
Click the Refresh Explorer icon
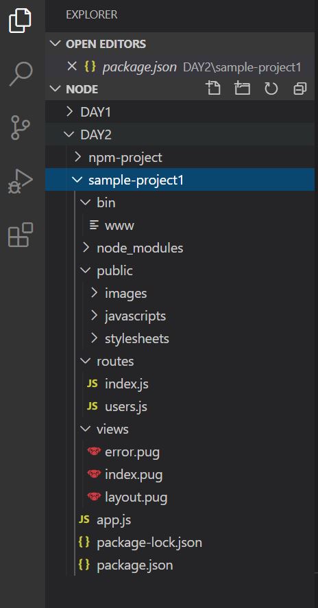tap(271, 89)
